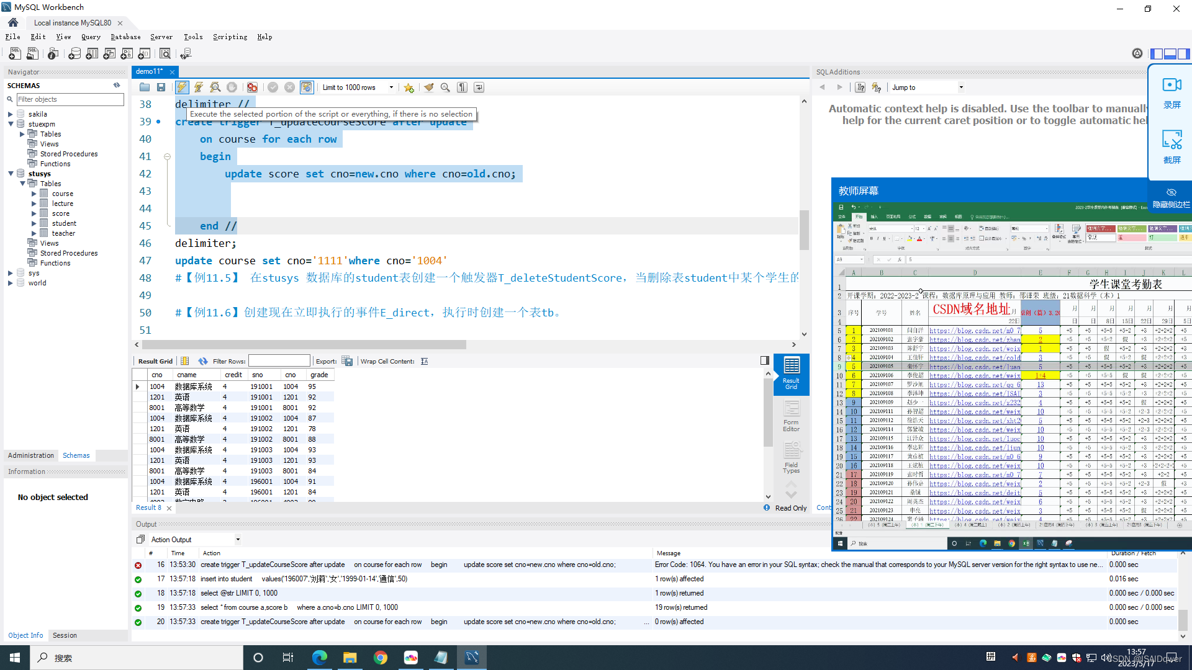Image resolution: width=1192 pixels, height=670 pixels.
Task: Click the Beautify query broom icon
Action: (429, 87)
